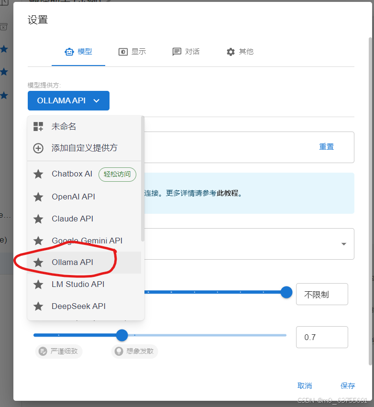The width and height of the screenshot is (374, 407).
Task: Select DeepSeek API provider
Action: coord(84,306)
